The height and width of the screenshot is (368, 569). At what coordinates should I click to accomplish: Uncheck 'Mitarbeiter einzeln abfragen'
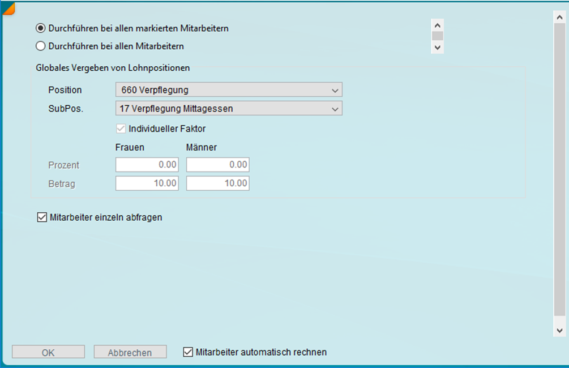(41, 217)
